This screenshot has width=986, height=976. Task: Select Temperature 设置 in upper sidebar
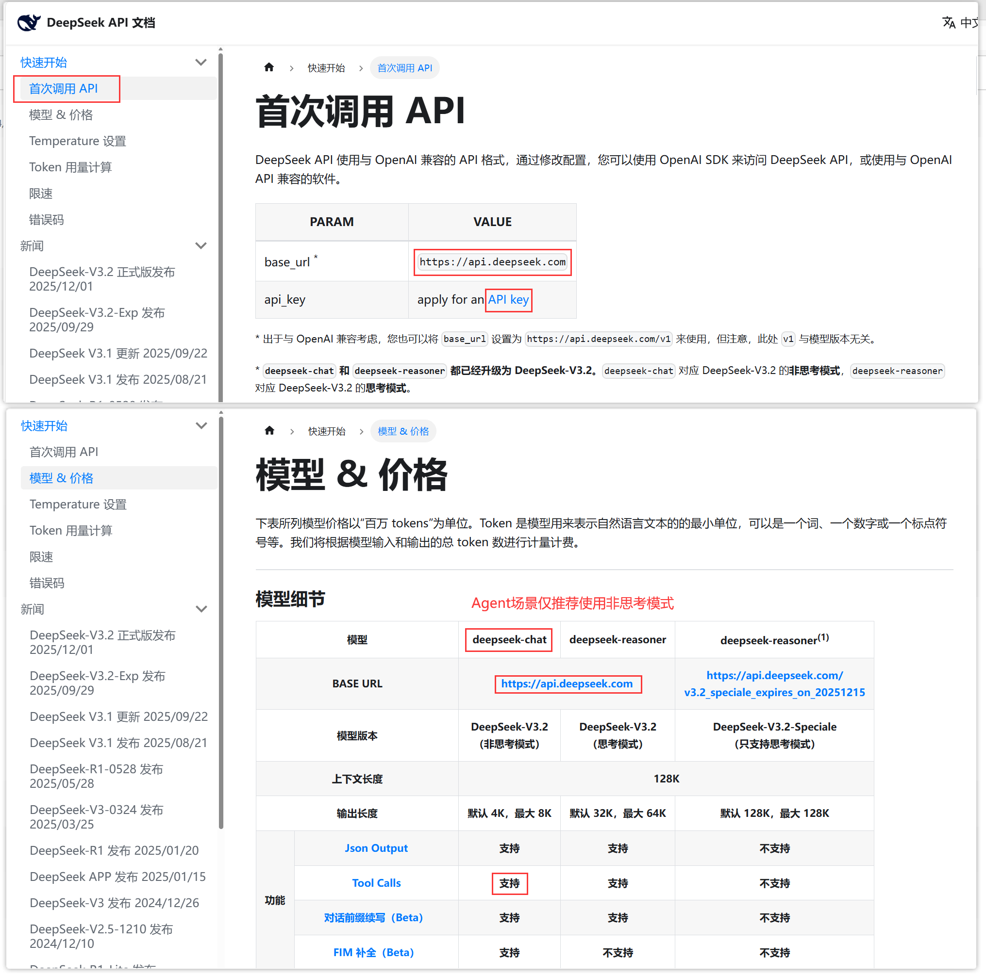(x=77, y=141)
